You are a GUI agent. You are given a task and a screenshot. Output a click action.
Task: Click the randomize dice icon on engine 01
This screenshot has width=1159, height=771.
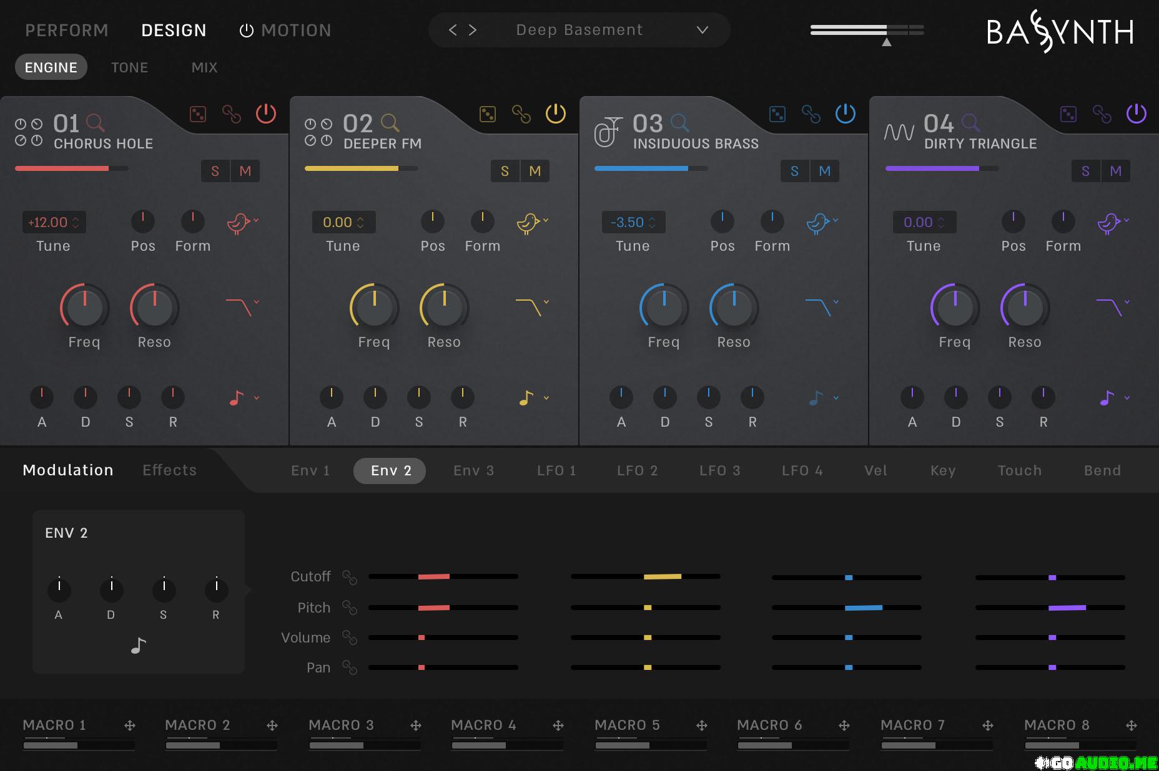tap(198, 114)
